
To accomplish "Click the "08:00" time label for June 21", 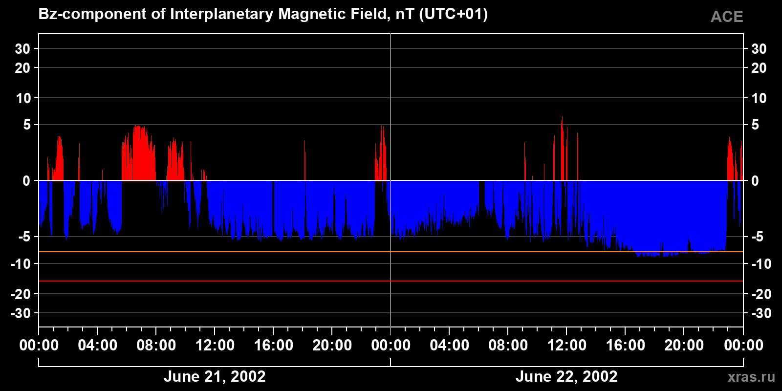I will (156, 345).
